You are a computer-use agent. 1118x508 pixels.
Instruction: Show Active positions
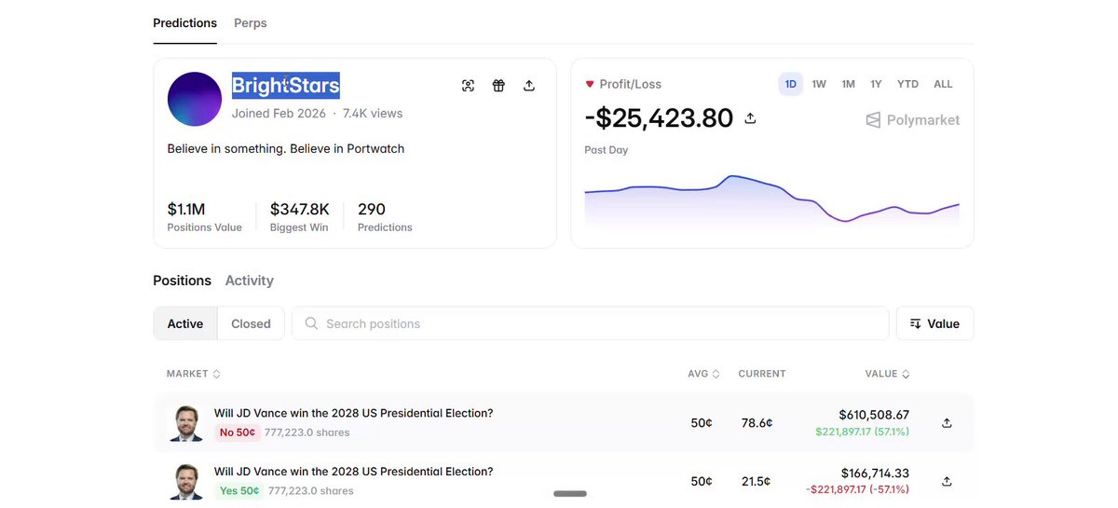pos(185,323)
